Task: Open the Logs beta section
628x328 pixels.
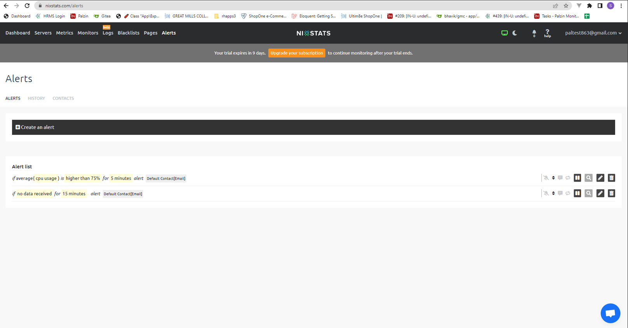Action: pos(108,33)
